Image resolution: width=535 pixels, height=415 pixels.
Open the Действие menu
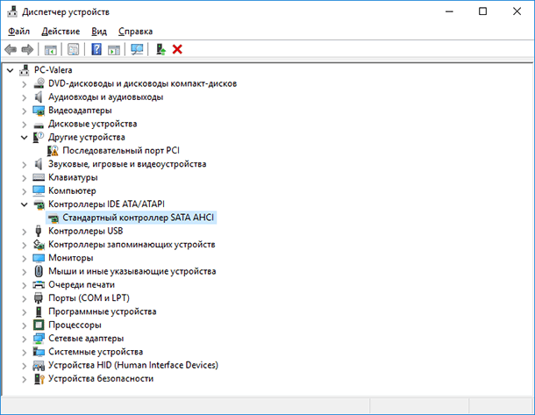(x=61, y=32)
